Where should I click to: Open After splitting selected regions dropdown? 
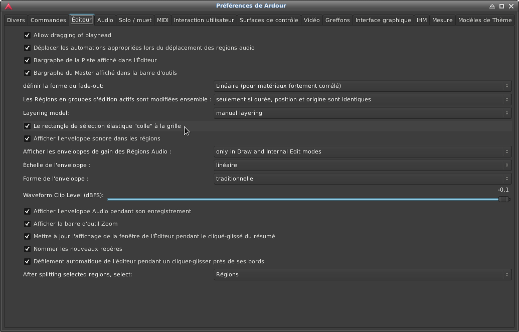point(363,275)
